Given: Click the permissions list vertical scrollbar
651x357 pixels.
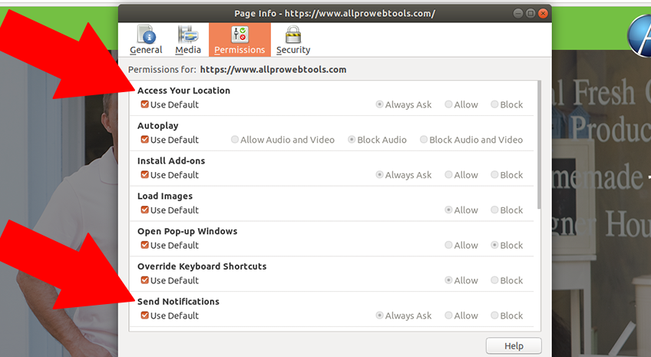Looking at the screenshot, I should [539, 145].
